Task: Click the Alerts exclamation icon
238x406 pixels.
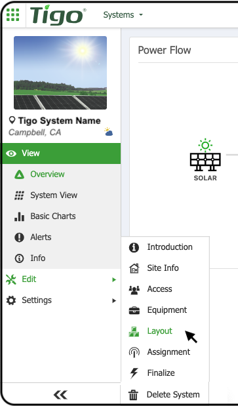Action: tap(20, 237)
